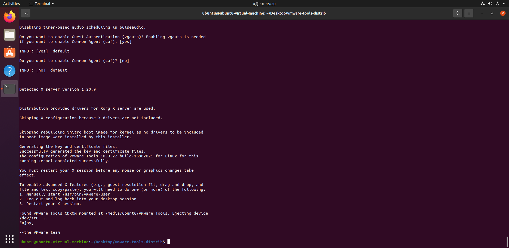Open a new terminal tab

25,13
